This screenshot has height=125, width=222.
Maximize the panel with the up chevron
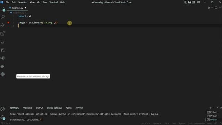click(217, 108)
